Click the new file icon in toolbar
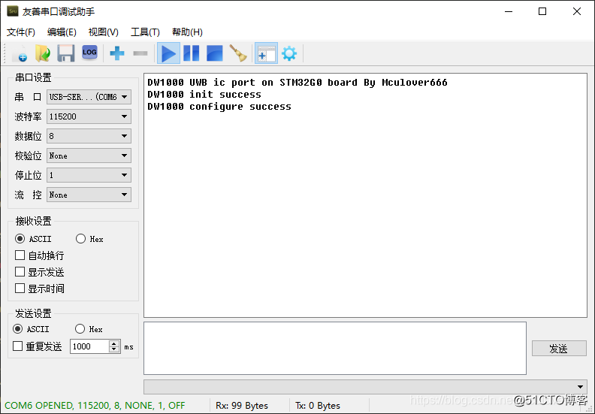 click(x=20, y=53)
